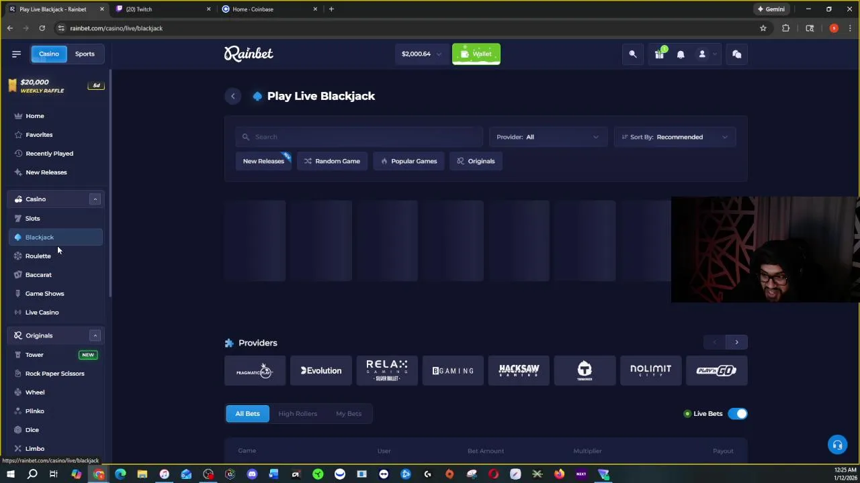Open Tower original game
Image resolution: width=860 pixels, height=483 pixels.
point(55,355)
